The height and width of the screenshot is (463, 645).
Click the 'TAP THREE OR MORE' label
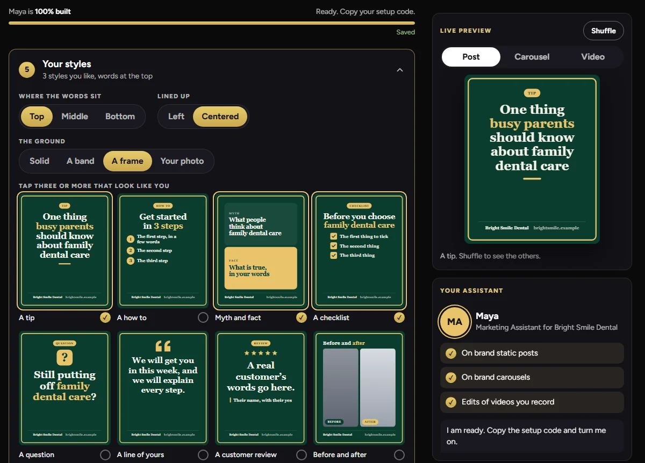[x=94, y=186]
